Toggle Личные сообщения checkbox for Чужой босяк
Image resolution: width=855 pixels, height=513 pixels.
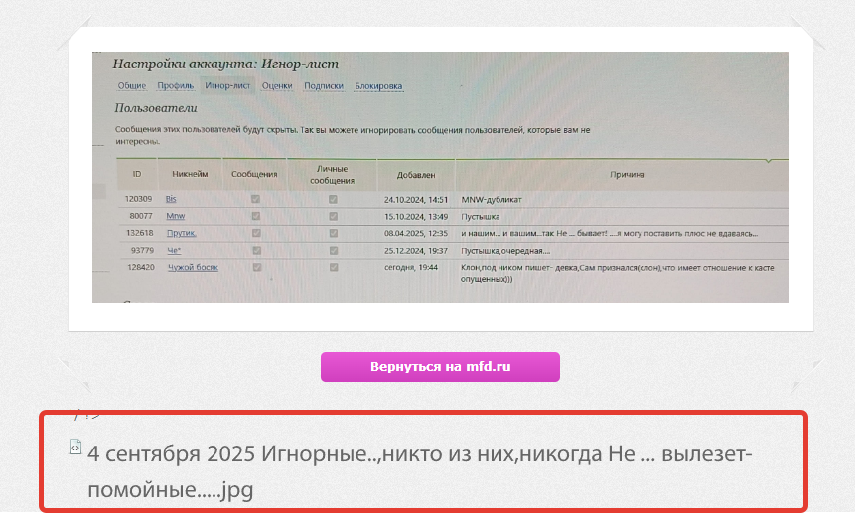pyautogui.click(x=334, y=267)
